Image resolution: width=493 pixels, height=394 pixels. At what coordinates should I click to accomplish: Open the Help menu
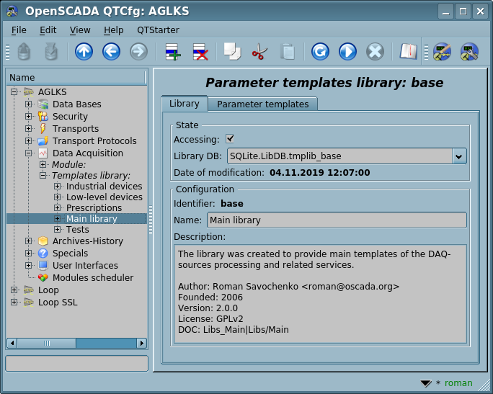pyautogui.click(x=113, y=30)
